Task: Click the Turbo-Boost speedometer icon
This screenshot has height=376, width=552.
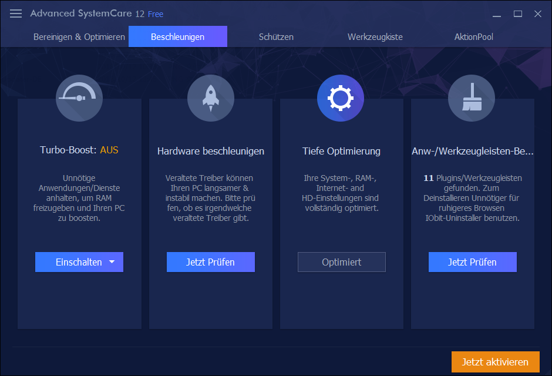Action: point(79,98)
